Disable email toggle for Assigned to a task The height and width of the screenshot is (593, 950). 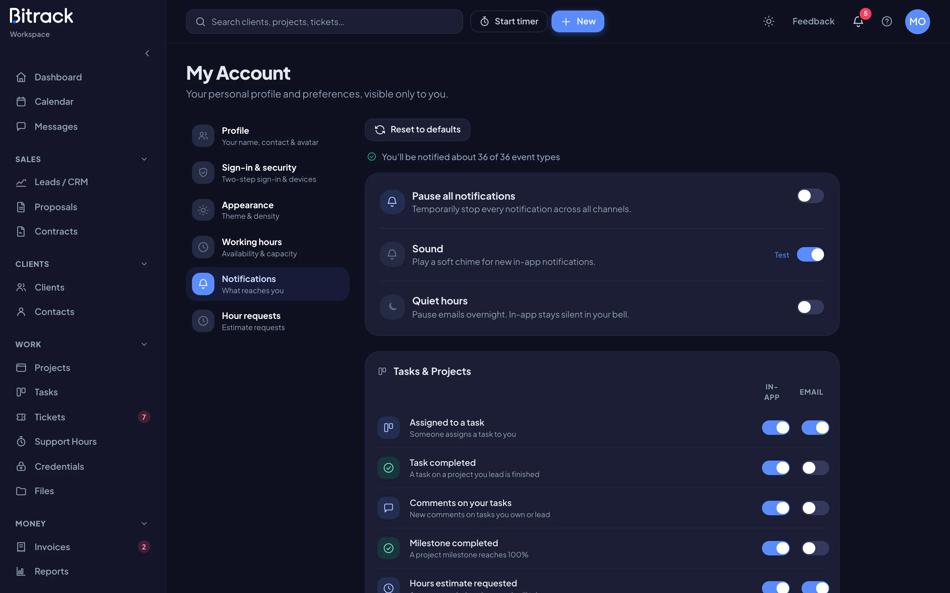[815, 428]
